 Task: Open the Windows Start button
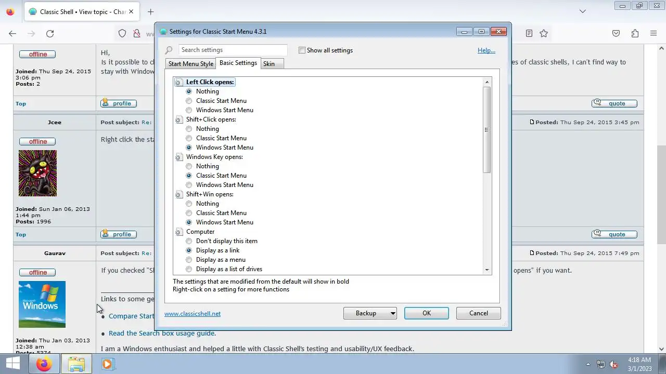12,364
